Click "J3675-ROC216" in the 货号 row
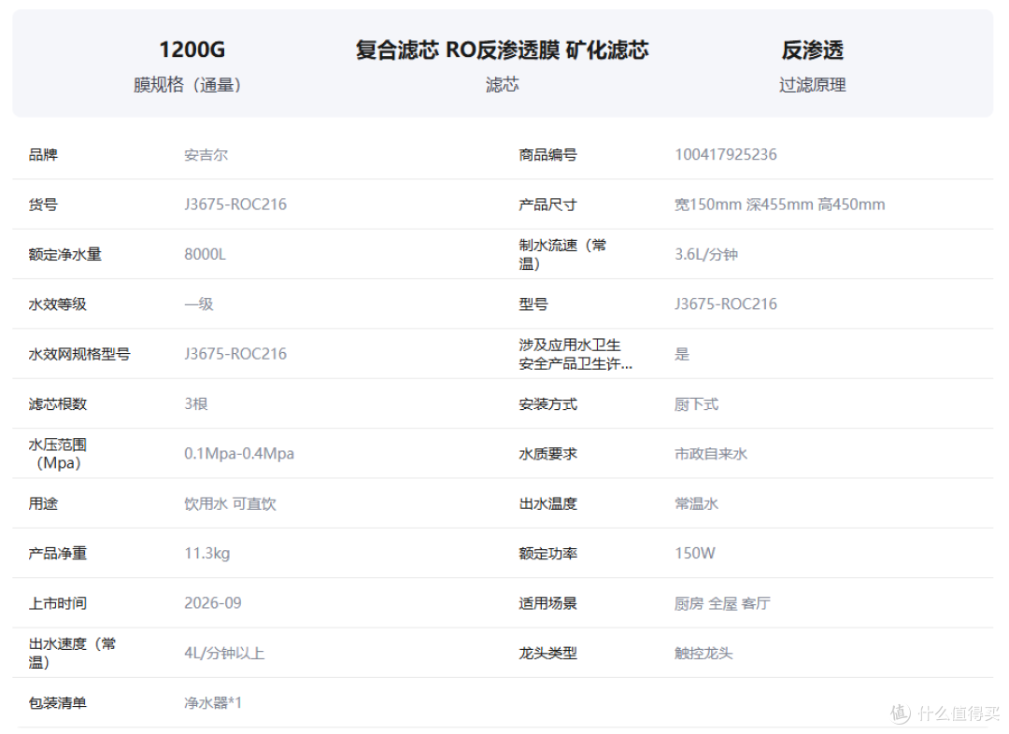The width and height of the screenshot is (1009, 734). 235,205
